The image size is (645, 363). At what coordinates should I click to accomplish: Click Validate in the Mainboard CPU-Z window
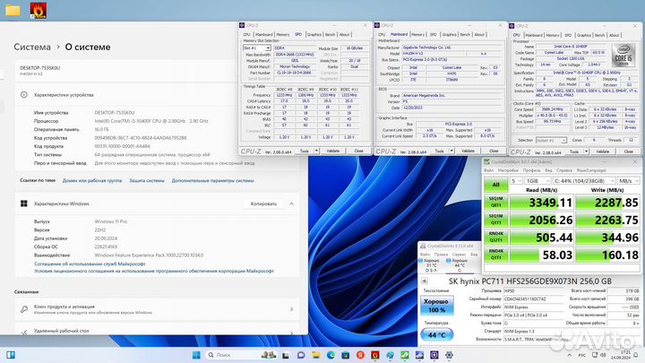pyautogui.click(x=468, y=151)
